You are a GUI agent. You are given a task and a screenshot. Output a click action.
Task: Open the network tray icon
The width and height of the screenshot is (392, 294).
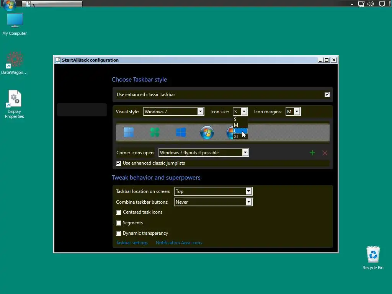pyautogui.click(x=361, y=4)
